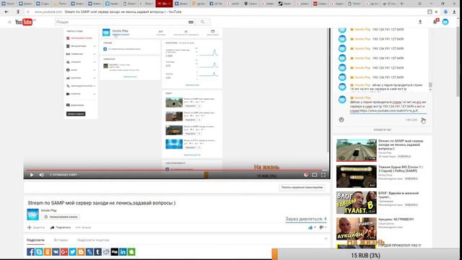The height and width of the screenshot is (260, 462).
Task: Click the channel settings button
Action: 61,217
